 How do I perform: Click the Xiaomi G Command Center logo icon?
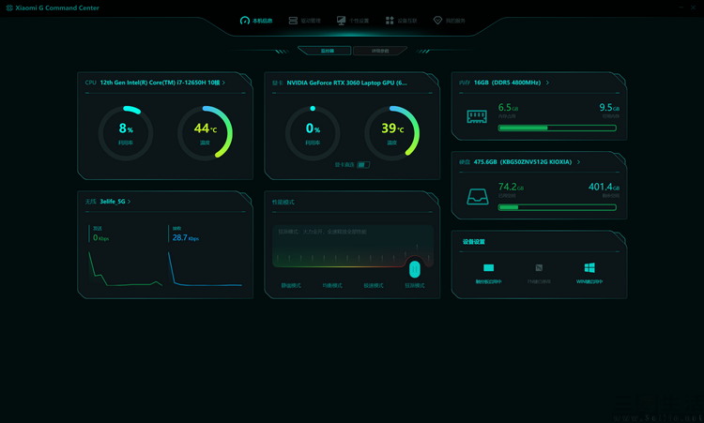[x=9, y=8]
